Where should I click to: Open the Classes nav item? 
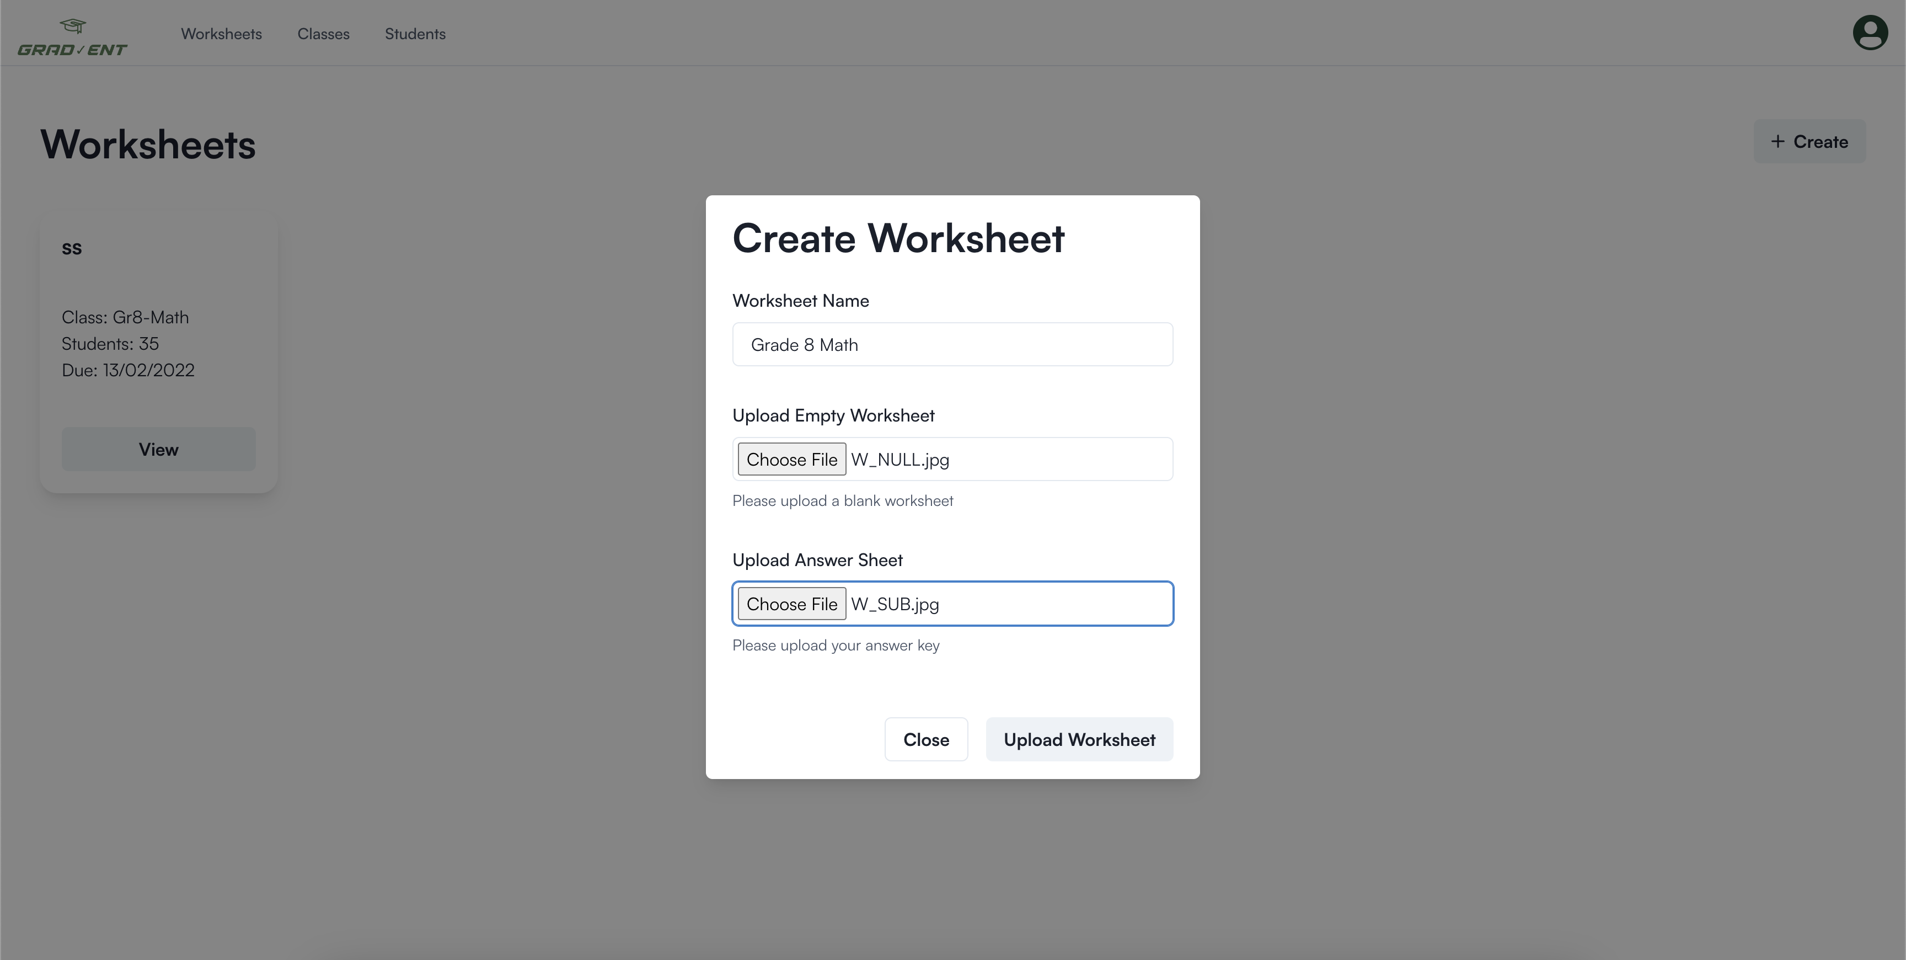[323, 34]
